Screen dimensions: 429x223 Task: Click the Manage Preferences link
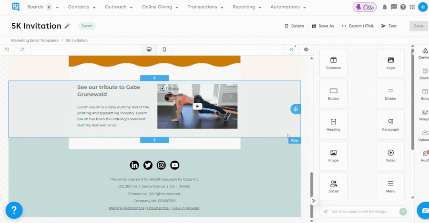coord(126,208)
